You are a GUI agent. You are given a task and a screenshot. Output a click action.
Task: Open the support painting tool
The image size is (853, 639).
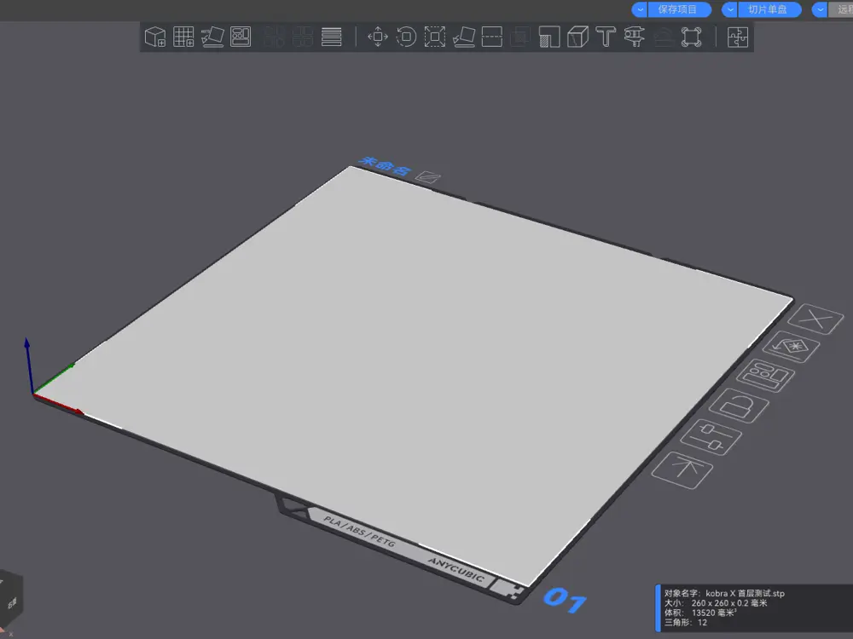[548, 37]
